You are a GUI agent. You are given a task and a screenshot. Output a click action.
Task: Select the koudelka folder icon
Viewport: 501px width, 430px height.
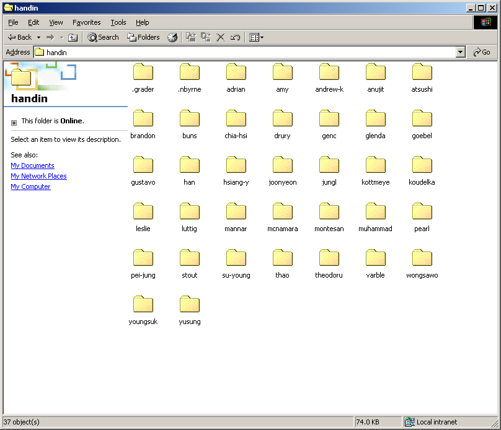(x=422, y=165)
